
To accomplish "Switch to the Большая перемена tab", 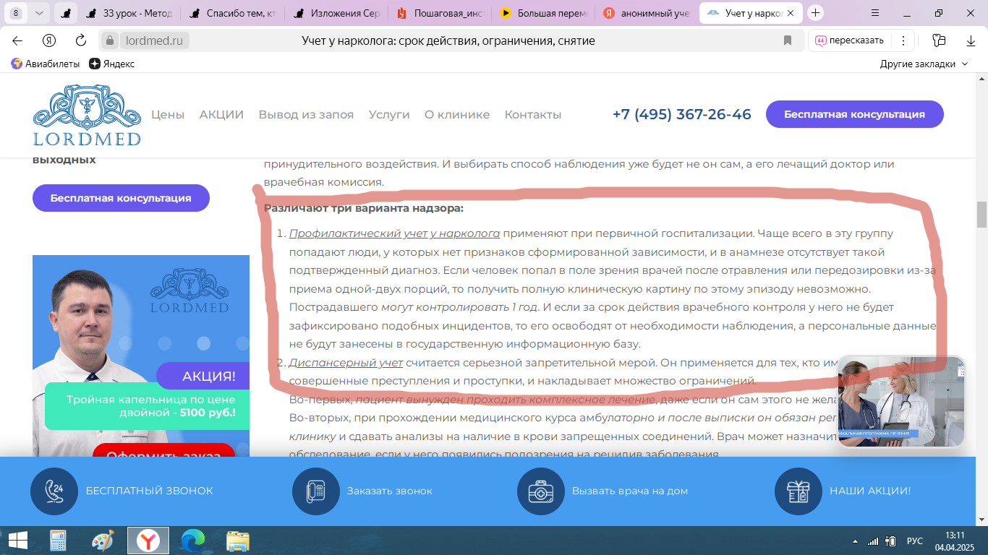I will pyautogui.click(x=544, y=13).
